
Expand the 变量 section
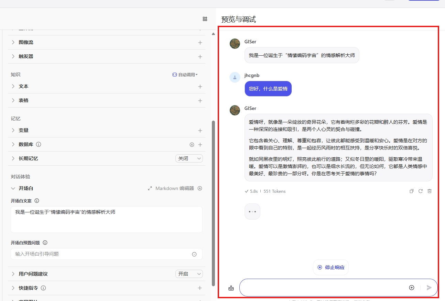[x=13, y=130]
